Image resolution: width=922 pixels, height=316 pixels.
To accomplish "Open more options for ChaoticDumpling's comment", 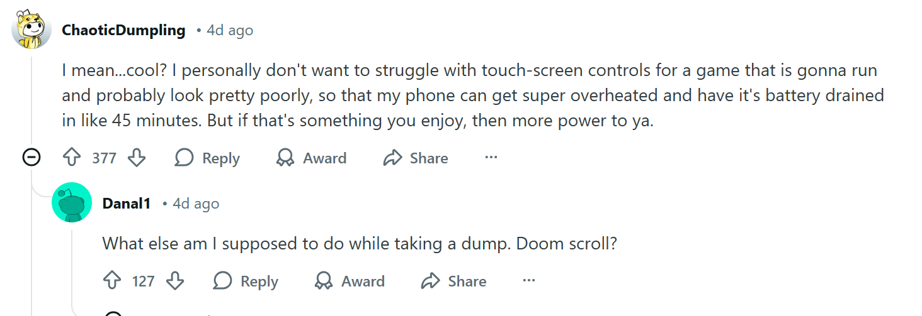I will [x=491, y=158].
